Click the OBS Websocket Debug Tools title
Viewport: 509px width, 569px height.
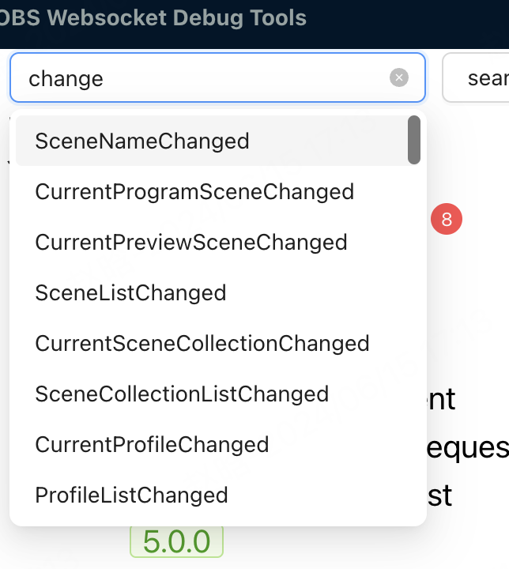[153, 17]
